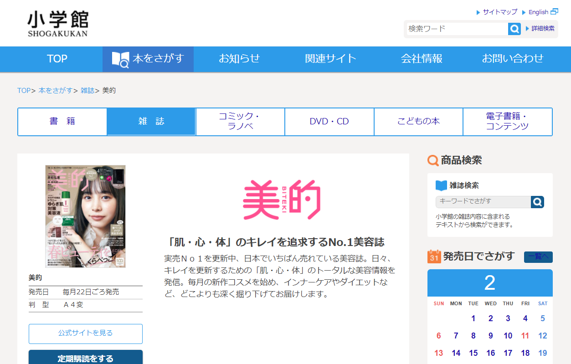The width and height of the screenshot is (571, 364).
Task: Select the こどもの本 category tab
Action: coord(418,122)
